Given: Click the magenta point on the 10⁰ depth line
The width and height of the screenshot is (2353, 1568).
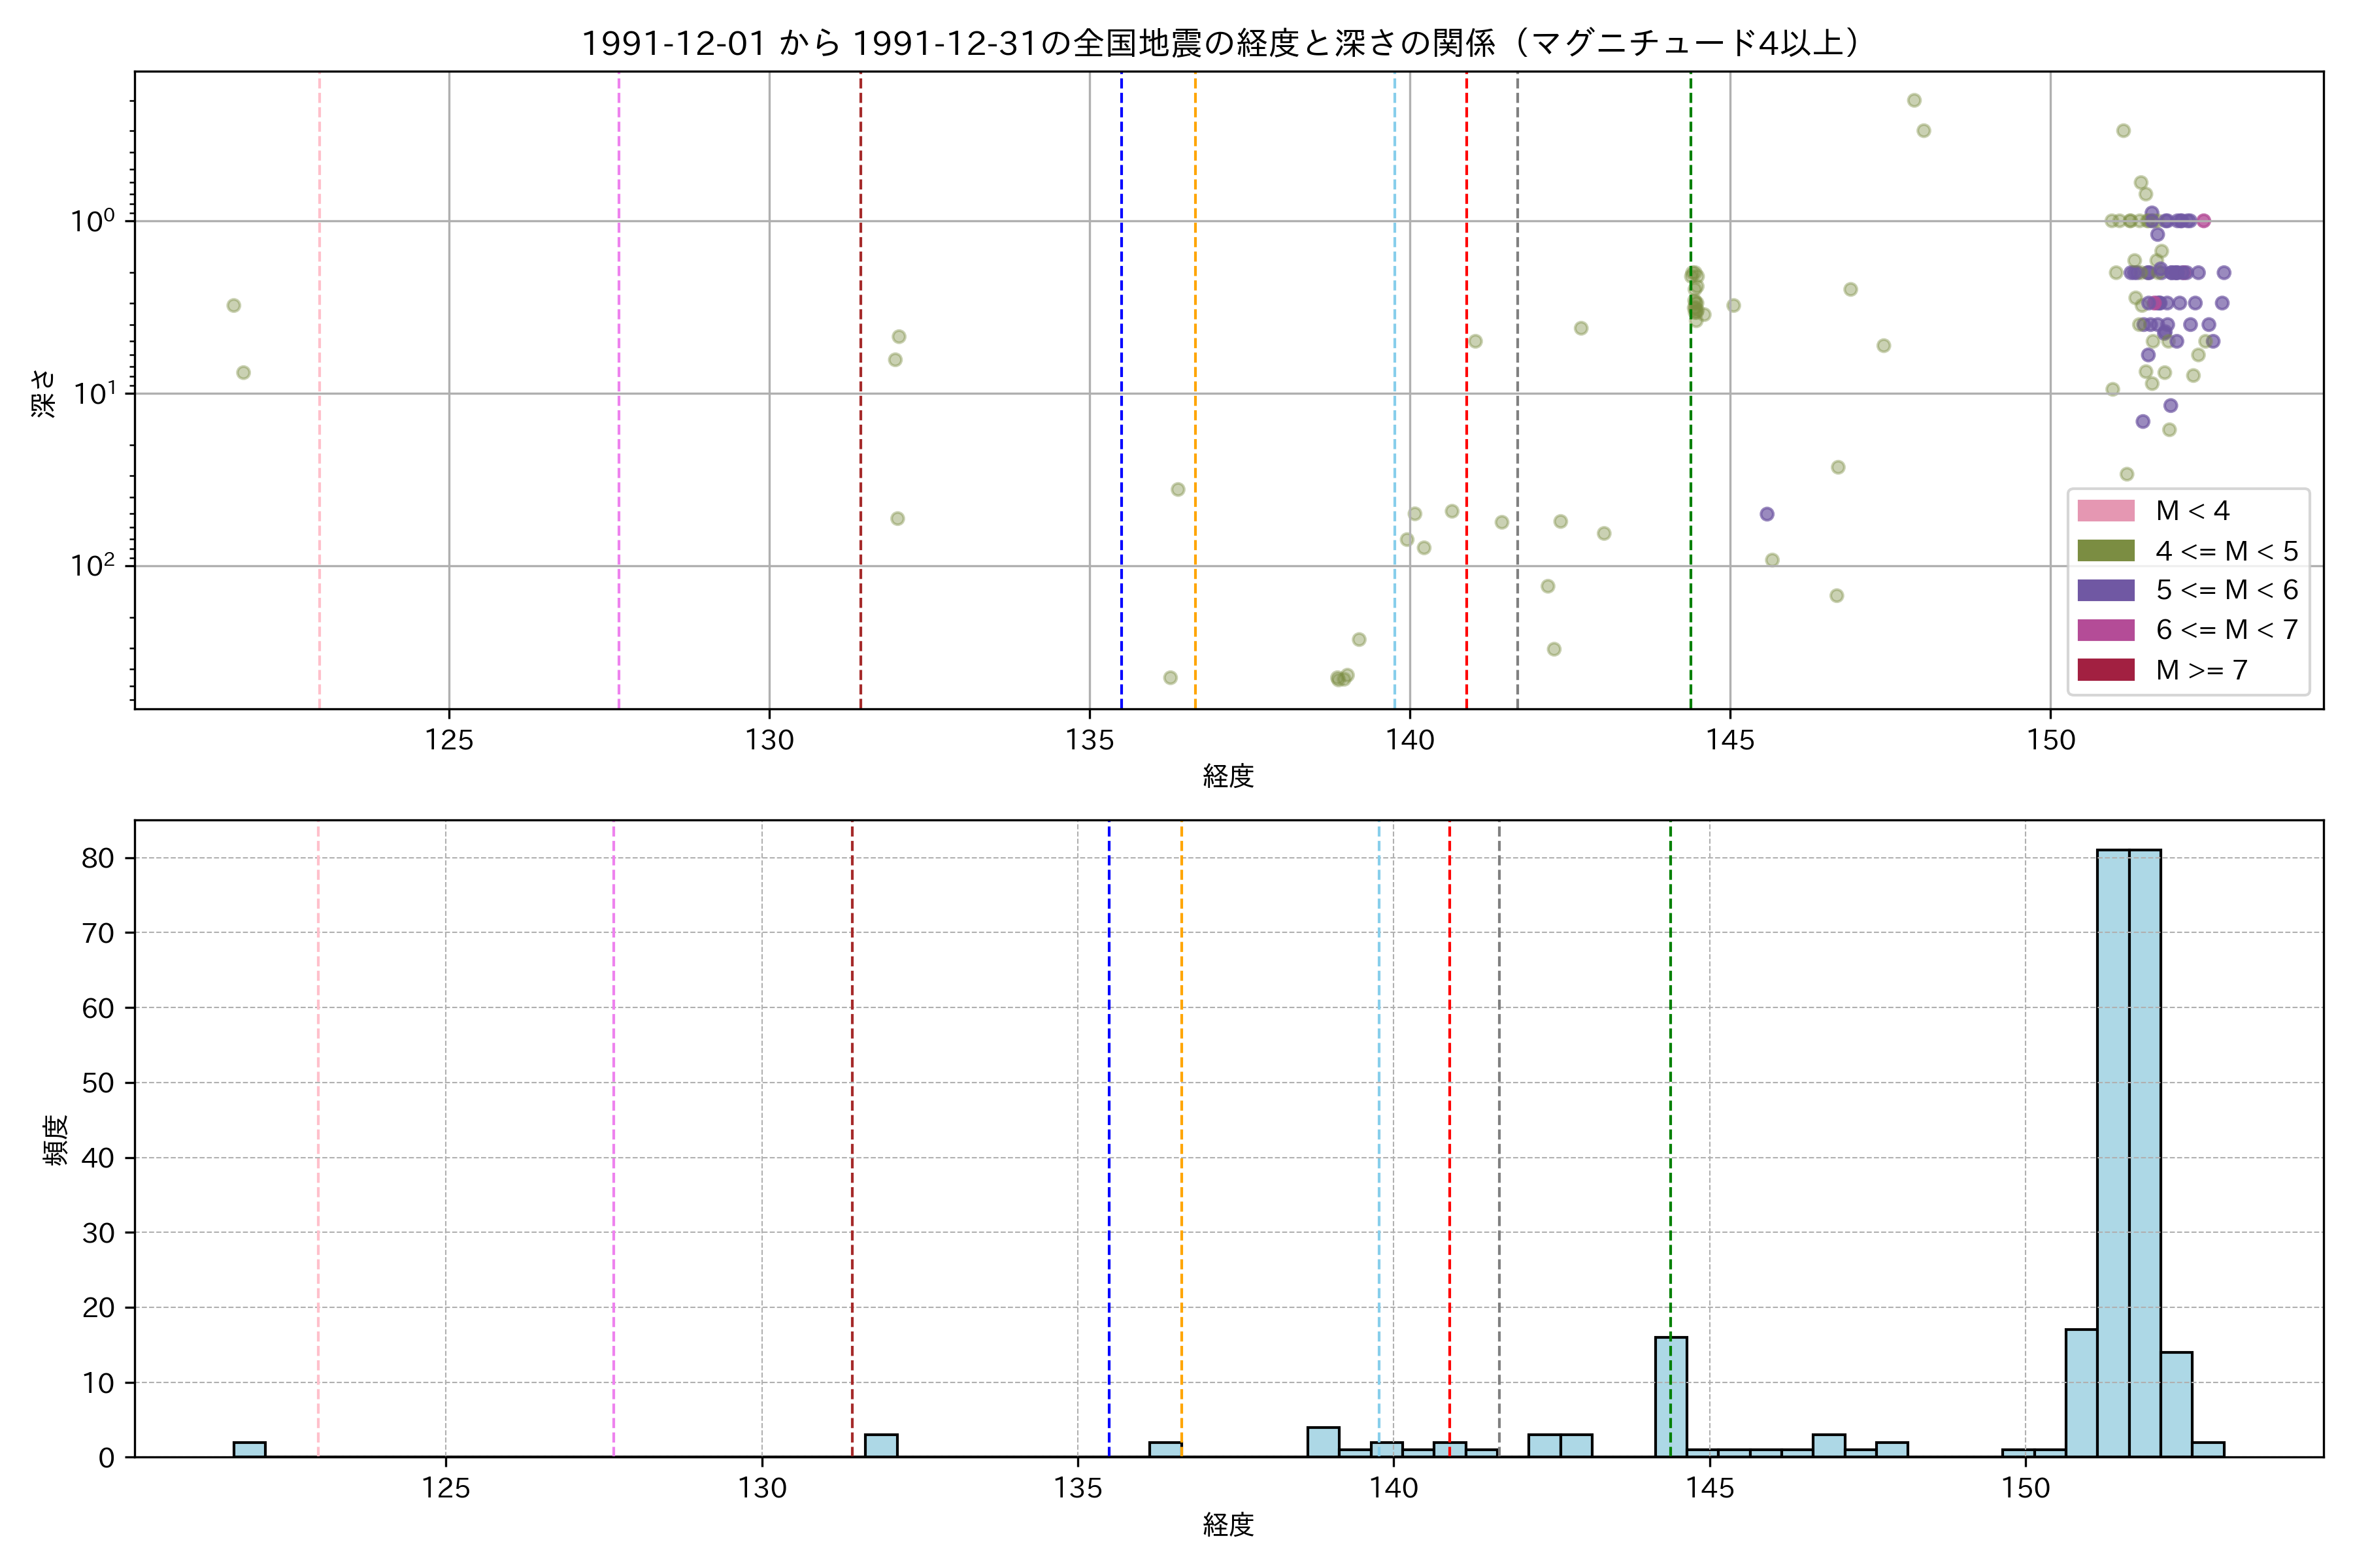Looking at the screenshot, I should (x=2203, y=221).
